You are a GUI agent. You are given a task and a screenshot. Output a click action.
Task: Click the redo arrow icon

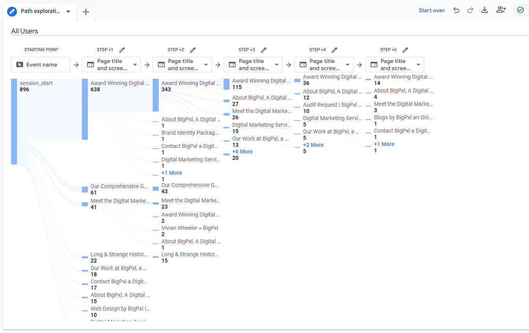[470, 10]
